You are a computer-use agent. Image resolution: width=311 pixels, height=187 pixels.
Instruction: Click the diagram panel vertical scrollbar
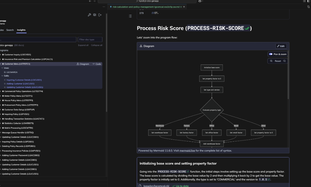tap(288, 75)
